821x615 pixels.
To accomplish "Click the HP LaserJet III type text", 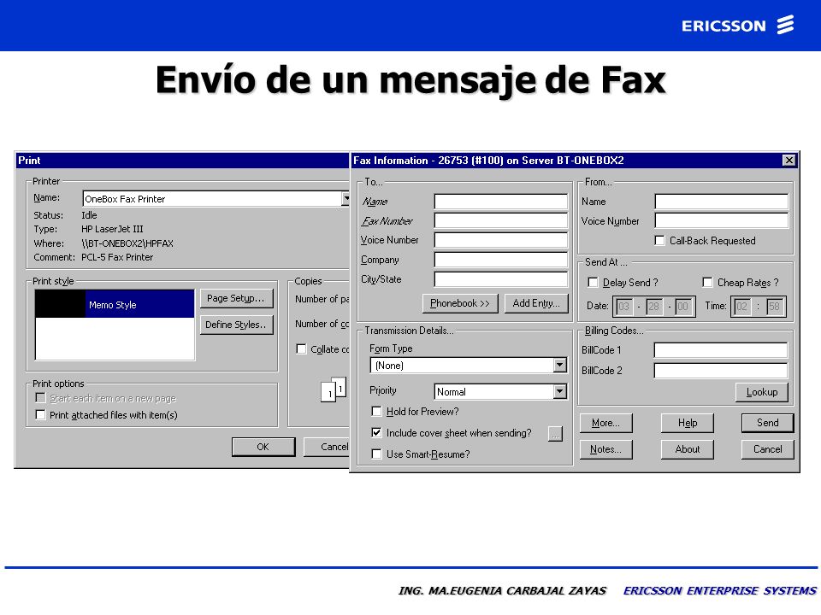I will tap(112, 229).
